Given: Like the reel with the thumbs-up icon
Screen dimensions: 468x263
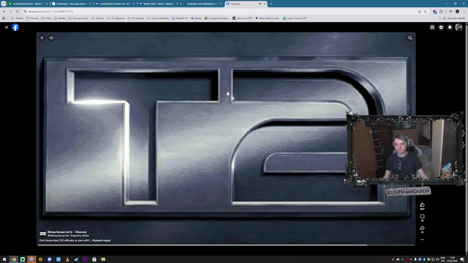Looking at the screenshot, I should (x=422, y=205).
